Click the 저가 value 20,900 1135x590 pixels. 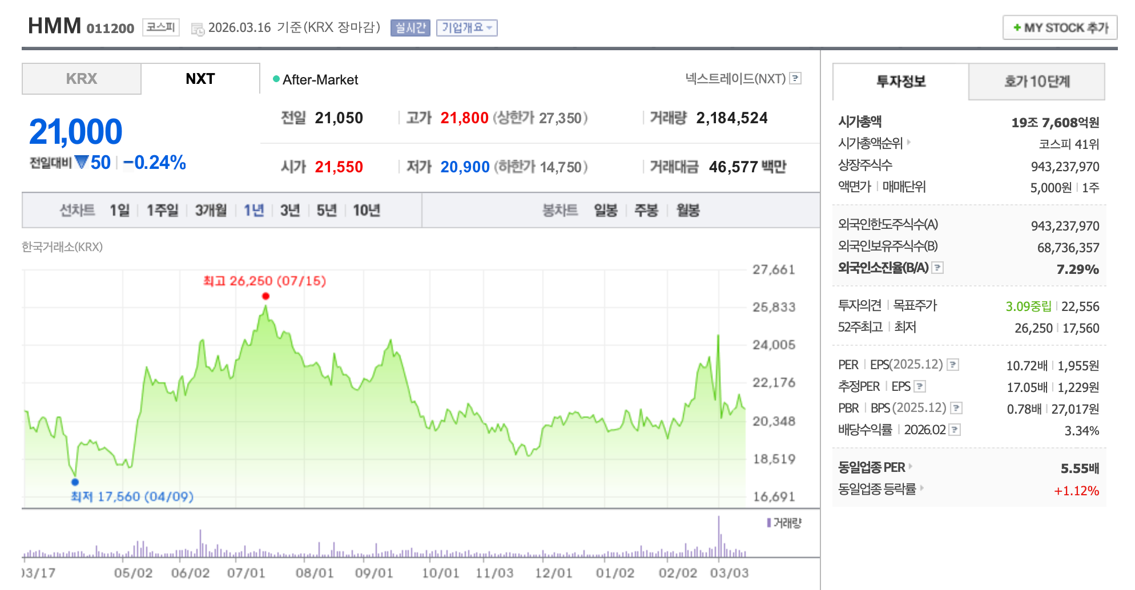click(465, 167)
